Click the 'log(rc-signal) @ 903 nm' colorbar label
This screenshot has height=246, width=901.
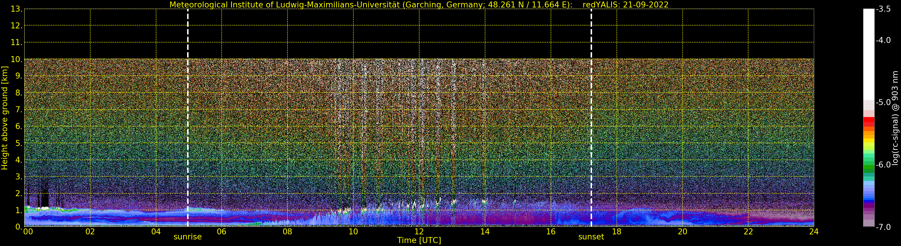(895, 118)
